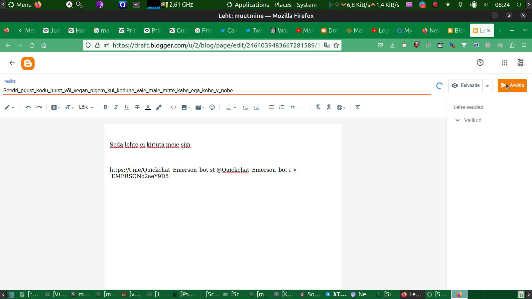
Task: Open the font family dropdown
Action: (55, 107)
